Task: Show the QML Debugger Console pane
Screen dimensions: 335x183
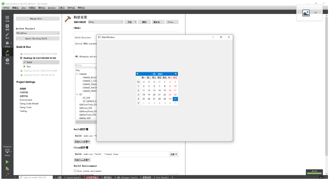Action: [x=126, y=177]
